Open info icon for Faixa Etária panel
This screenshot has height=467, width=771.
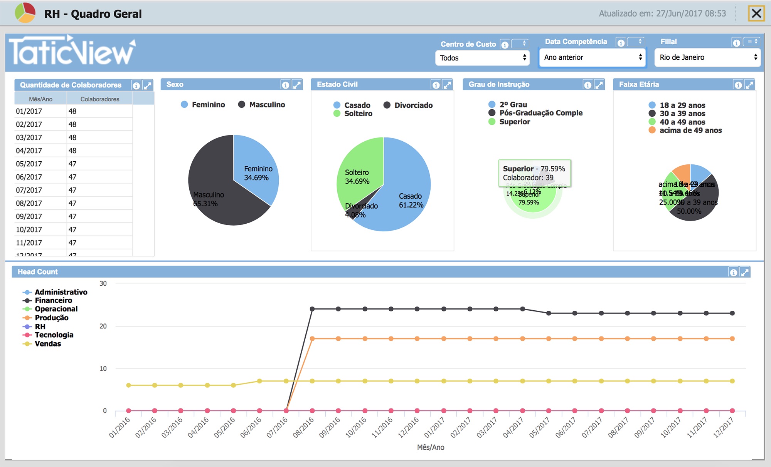[x=738, y=85]
